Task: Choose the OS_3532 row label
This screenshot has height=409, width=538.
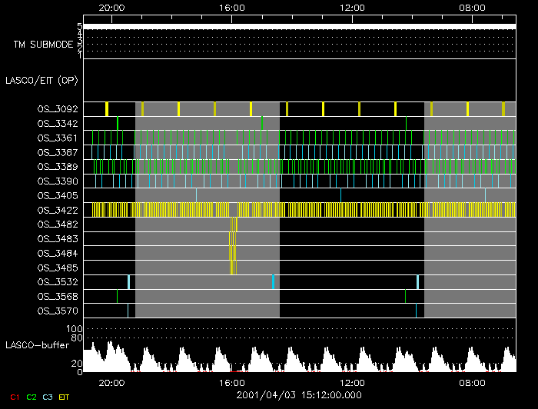Action: (x=57, y=282)
